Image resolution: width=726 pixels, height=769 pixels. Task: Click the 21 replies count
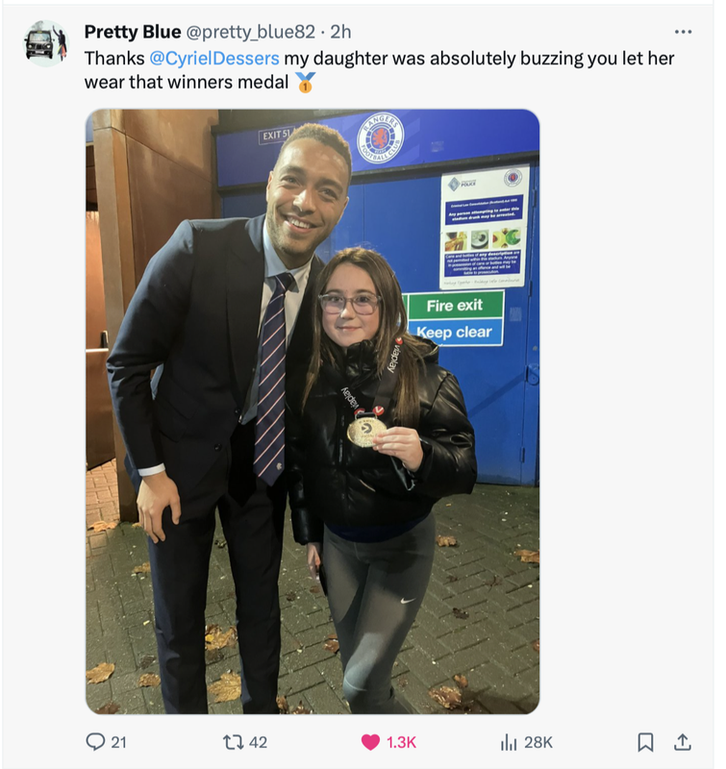118,742
